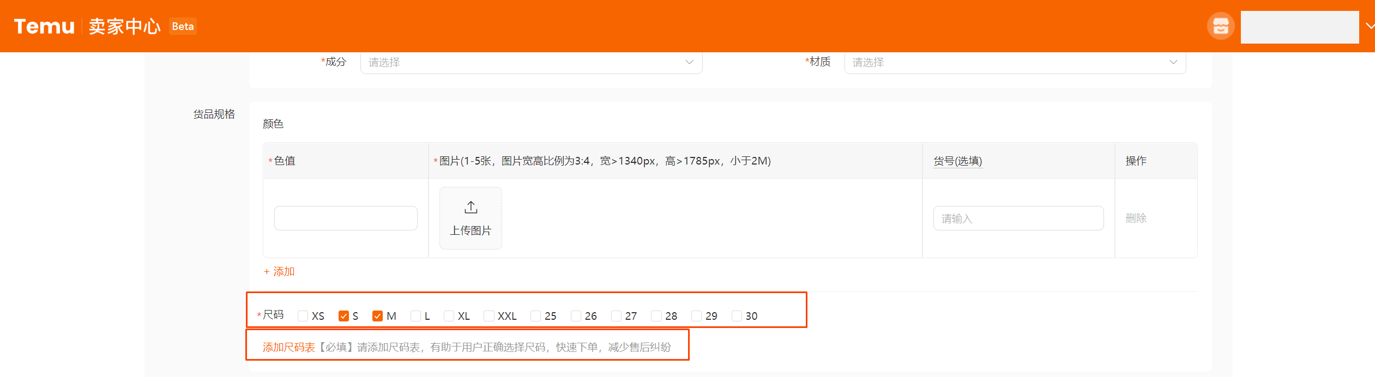Screen dimensions: 1375x377
Task: Click the 货号 input field
Action: coord(1018,218)
